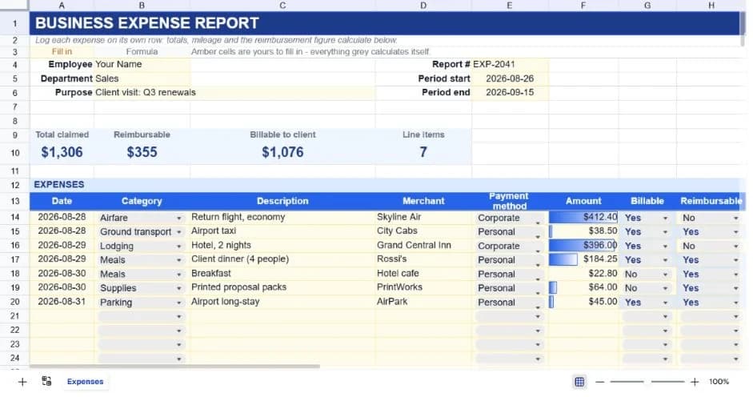Viewport: 753px width, 397px height.
Task: Click the Description column heading
Action: (x=282, y=201)
